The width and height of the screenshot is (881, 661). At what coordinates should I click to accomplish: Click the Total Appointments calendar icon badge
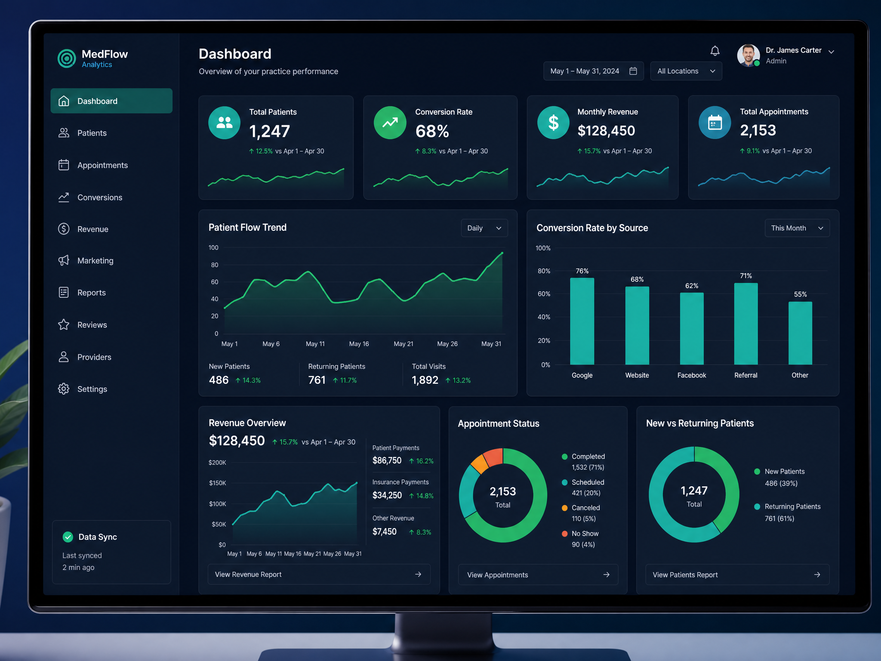click(715, 123)
